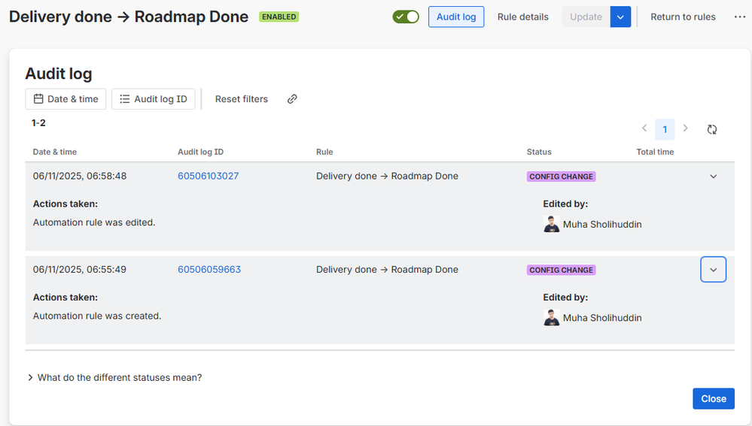The width and height of the screenshot is (752, 426).
Task: Click the Date & time column header
Action: pyautogui.click(x=55, y=152)
